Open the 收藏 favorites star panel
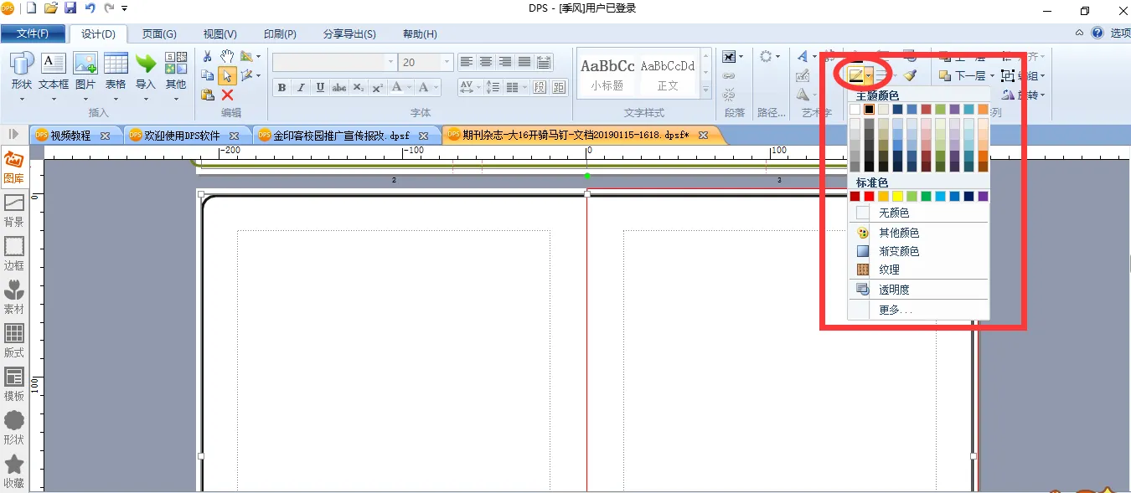 pyautogui.click(x=13, y=471)
